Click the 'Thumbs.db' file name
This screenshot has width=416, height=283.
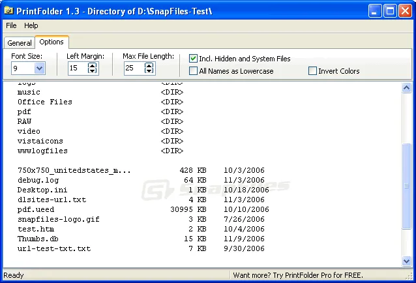[38, 239]
